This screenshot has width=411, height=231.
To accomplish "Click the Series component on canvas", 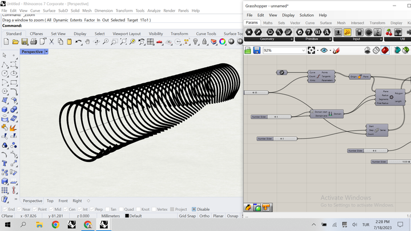I will pos(377,130).
